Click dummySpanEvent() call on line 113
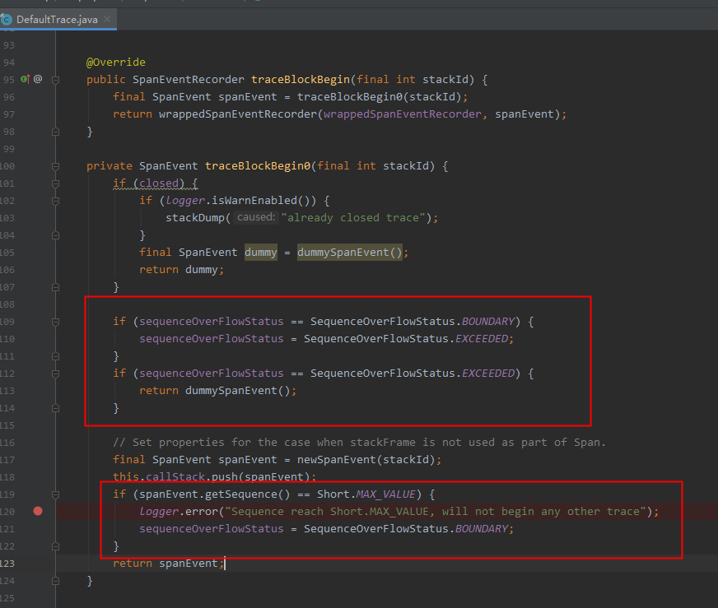This screenshot has height=608, width=718. [x=238, y=391]
